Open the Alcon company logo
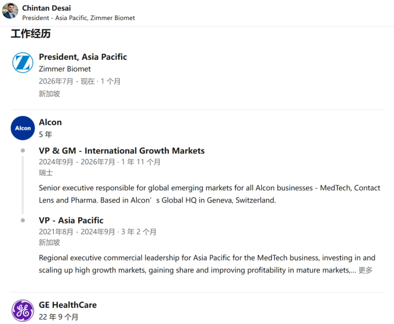 tap(23, 128)
